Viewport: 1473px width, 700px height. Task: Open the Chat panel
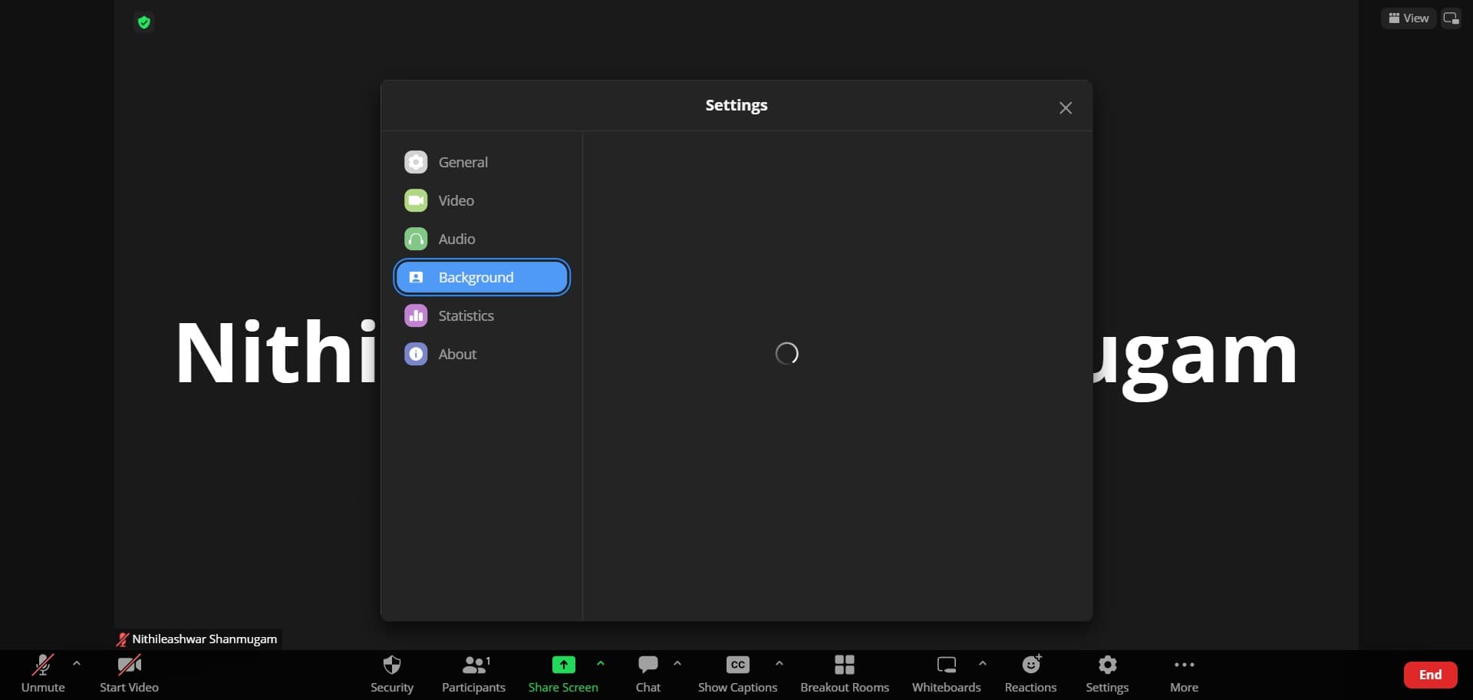point(648,665)
